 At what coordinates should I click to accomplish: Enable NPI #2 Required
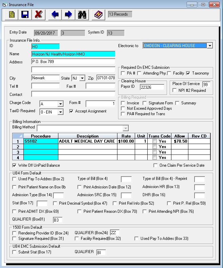pos(174,90)
